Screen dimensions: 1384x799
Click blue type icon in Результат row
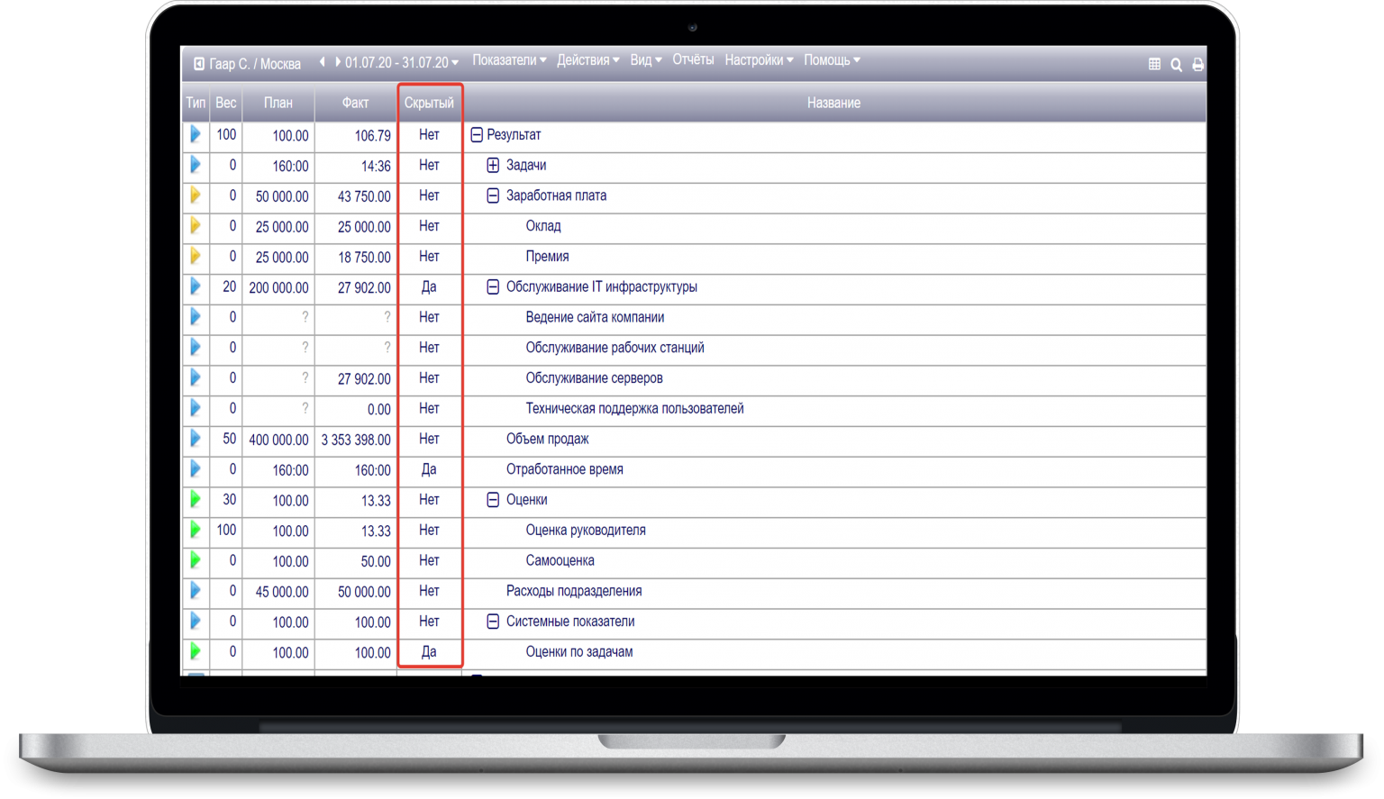point(196,135)
